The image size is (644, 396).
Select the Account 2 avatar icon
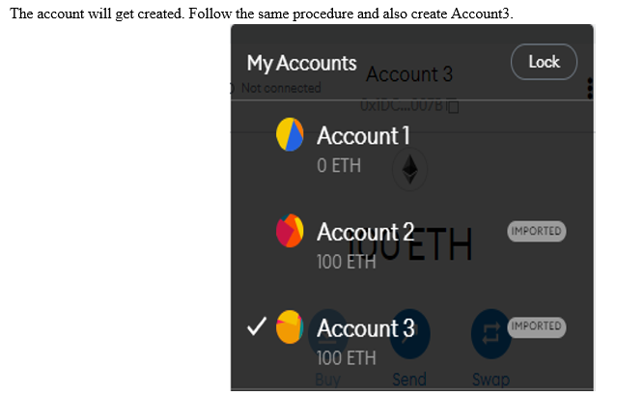(x=290, y=231)
